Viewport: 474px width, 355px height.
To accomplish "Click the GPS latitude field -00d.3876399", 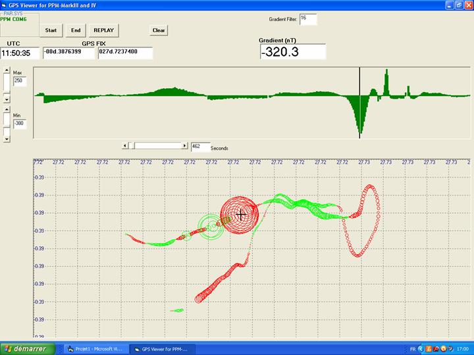I will click(69, 52).
